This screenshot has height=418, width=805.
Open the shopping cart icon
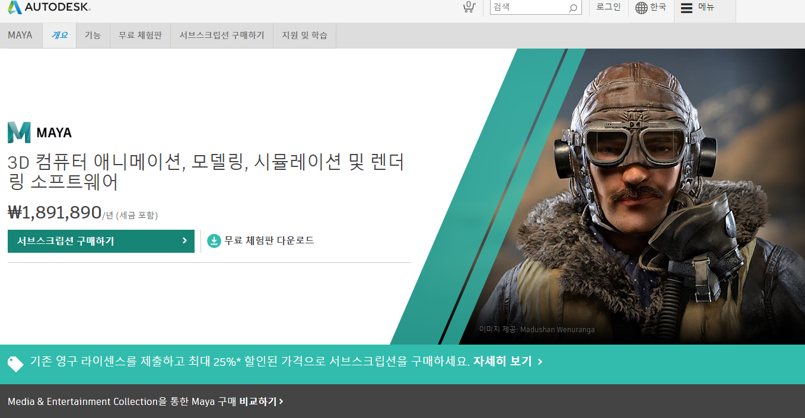tap(469, 8)
